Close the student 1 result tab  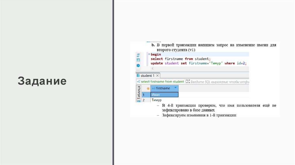coord(157,76)
